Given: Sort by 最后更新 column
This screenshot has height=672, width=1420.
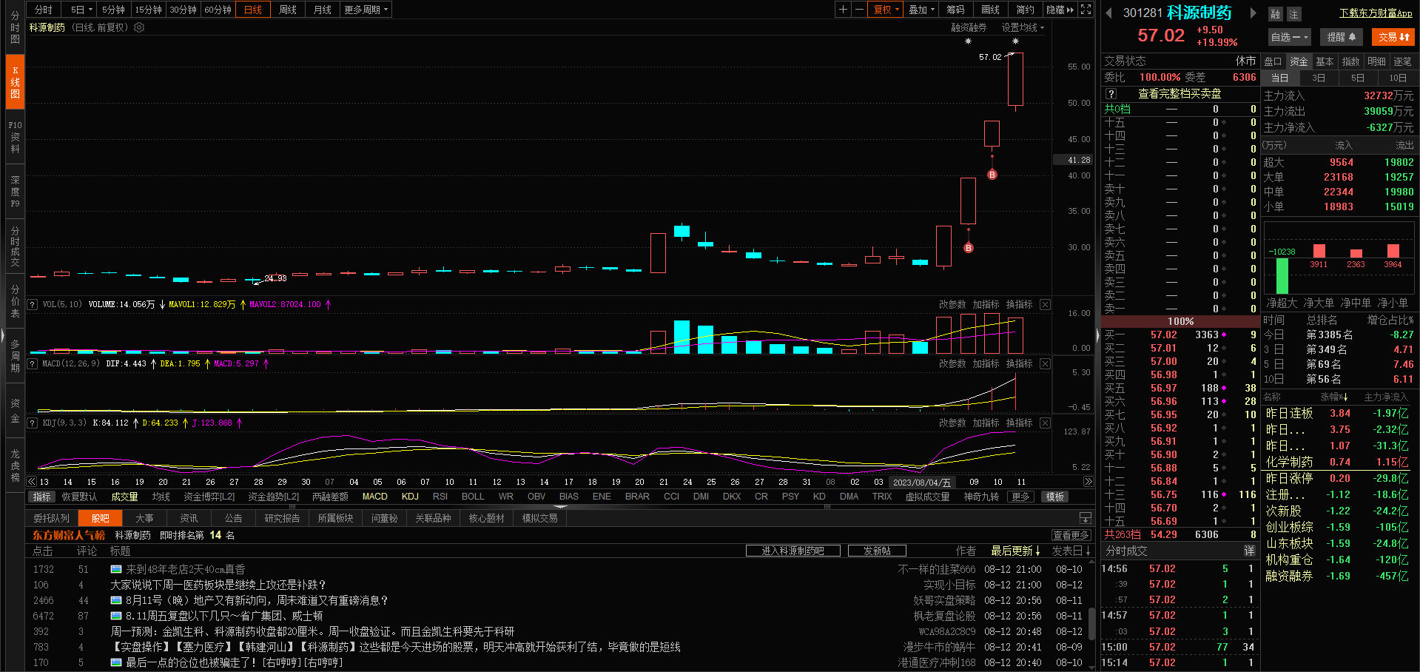Looking at the screenshot, I should pos(1015,551).
